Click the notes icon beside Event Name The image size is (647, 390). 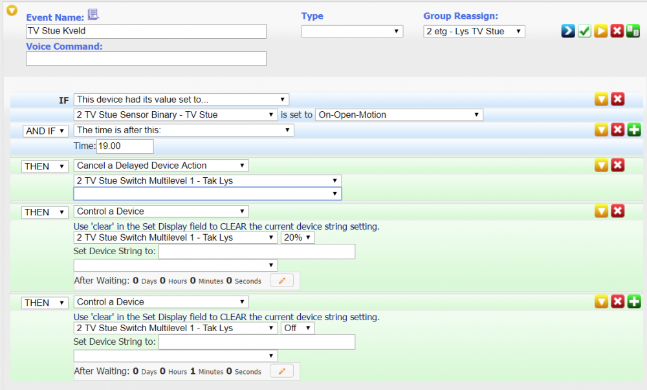93,15
